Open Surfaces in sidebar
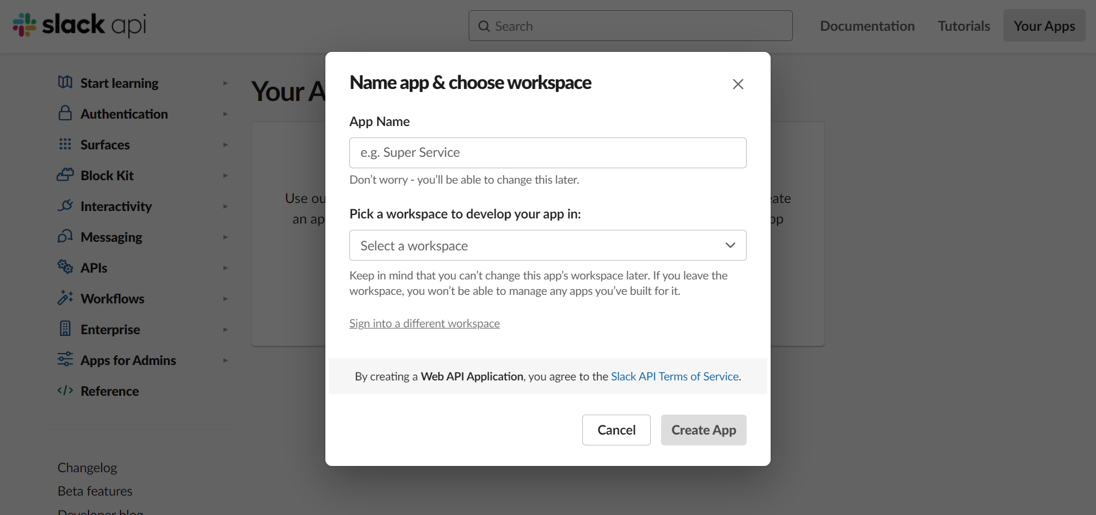The image size is (1096, 515). coord(105,145)
